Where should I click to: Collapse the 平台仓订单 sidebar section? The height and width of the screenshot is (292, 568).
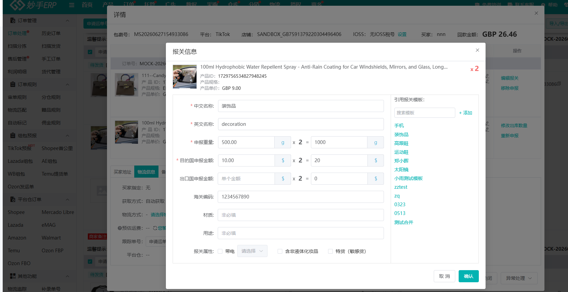[x=67, y=199]
